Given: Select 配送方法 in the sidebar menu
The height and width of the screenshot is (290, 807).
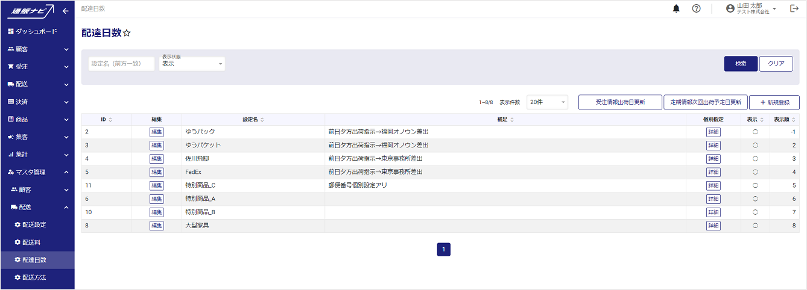Looking at the screenshot, I should (34, 277).
